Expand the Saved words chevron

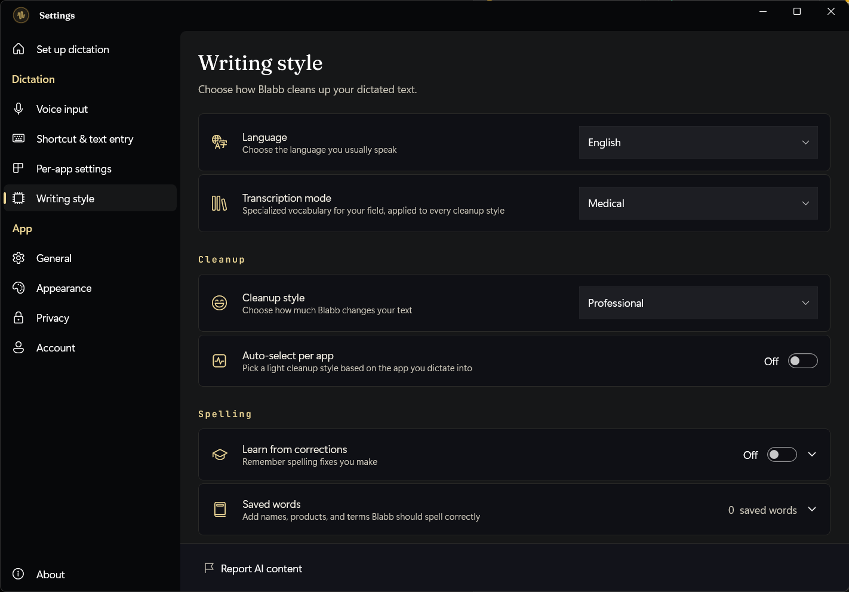[x=812, y=509]
